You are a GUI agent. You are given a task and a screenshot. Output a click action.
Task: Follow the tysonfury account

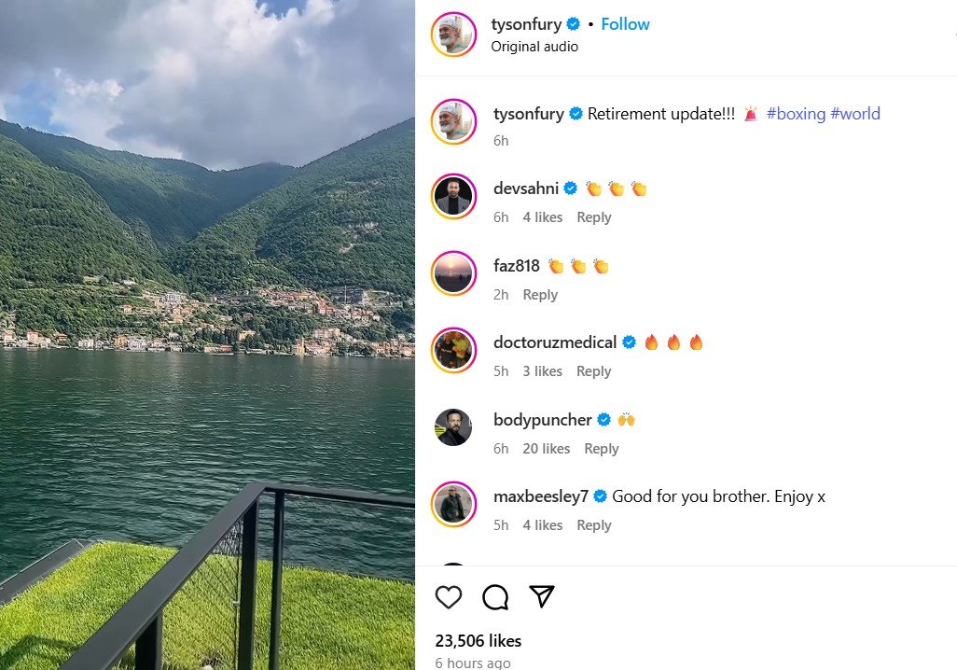coord(625,24)
